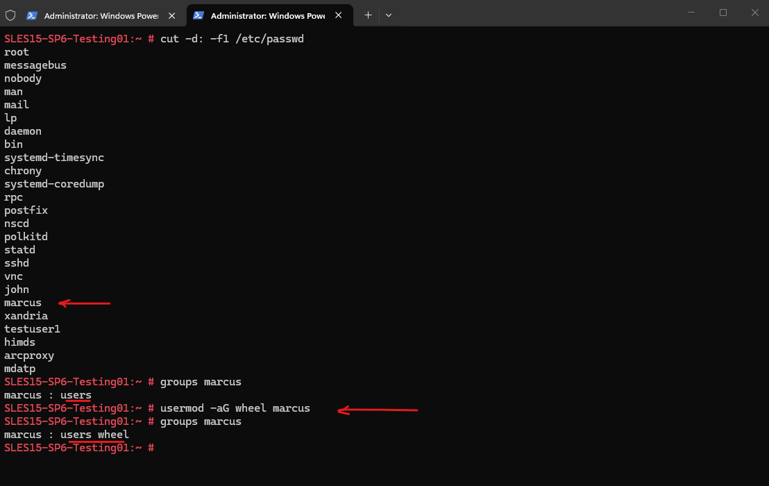769x486 pixels.
Task: Switch to the first Administrator PowerShell tab
Action: 101,15
